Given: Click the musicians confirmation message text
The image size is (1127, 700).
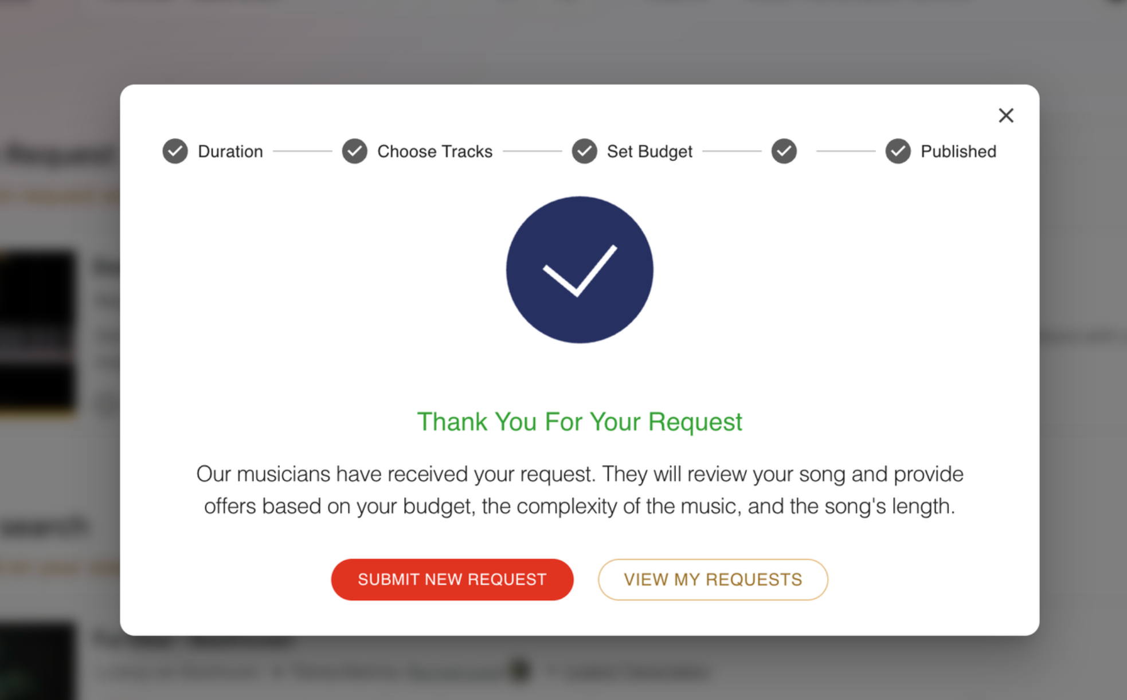Looking at the screenshot, I should tap(579, 490).
